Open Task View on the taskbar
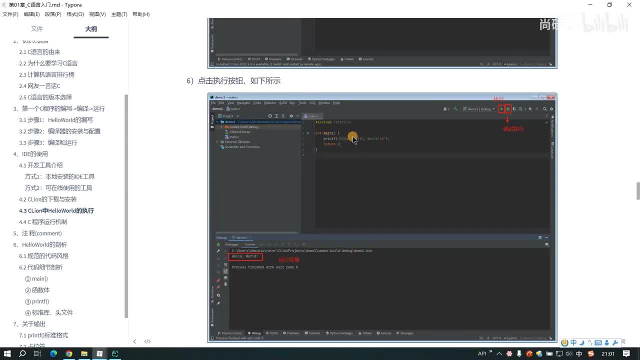640x360 pixels. pyautogui.click(x=37, y=353)
